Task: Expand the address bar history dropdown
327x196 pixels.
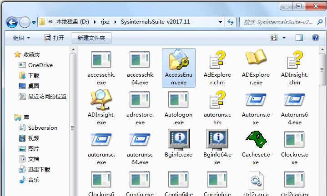Action: [x=220, y=22]
